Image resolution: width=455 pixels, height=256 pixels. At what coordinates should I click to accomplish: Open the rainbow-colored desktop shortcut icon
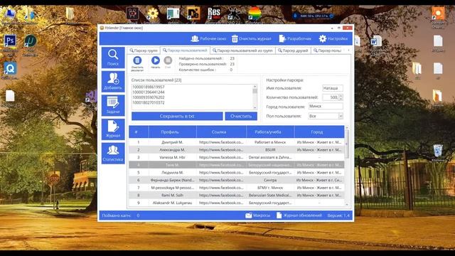[x=255, y=14]
